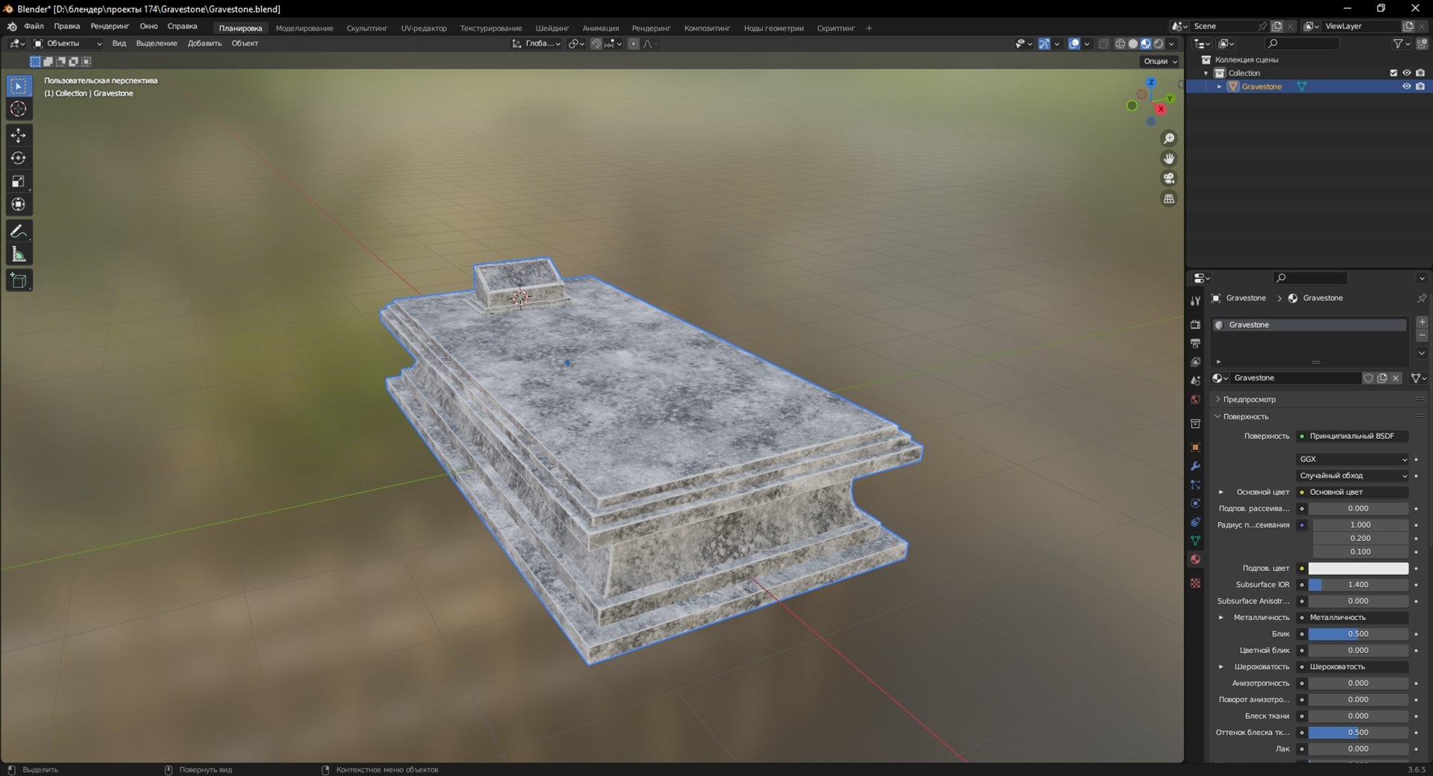Open the Modifiers wrench properties tab

1195,466
